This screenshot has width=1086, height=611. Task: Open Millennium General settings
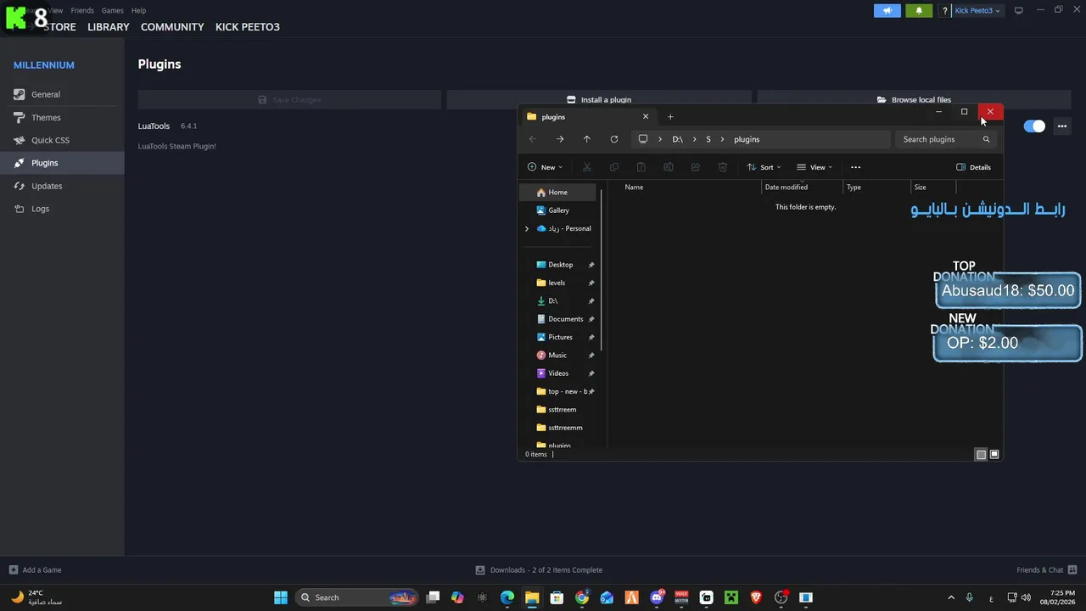pos(62,94)
